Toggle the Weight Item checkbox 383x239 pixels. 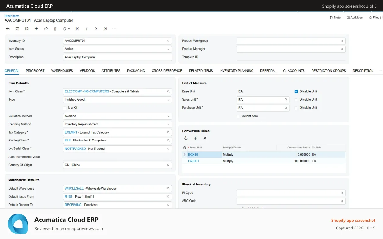[x=238, y=116]
